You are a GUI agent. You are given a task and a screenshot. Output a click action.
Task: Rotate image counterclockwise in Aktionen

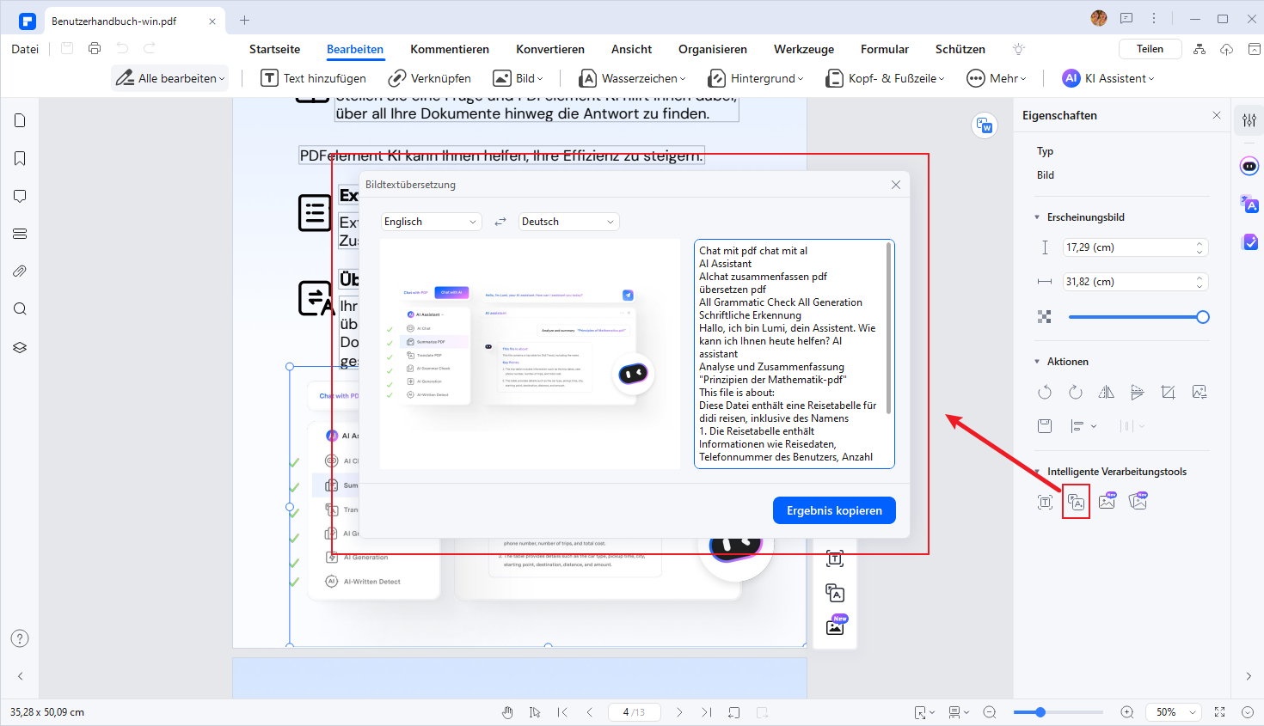1045,392
